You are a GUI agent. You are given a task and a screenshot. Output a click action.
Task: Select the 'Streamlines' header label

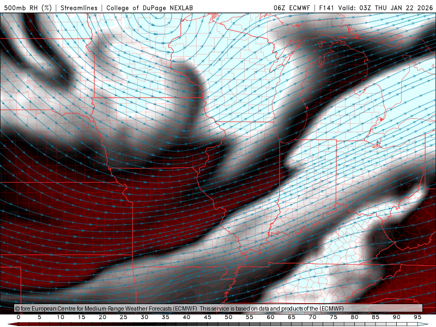tap(79, 8)
